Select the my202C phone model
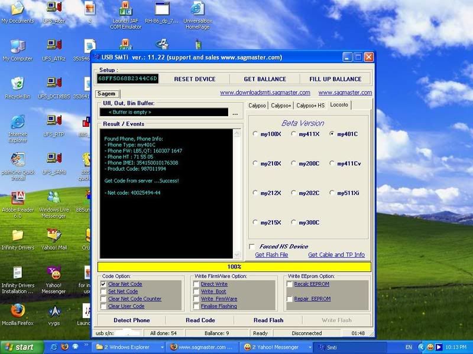Screen dimensions: 473x354 pyautogui.click(x=293, y=193)
